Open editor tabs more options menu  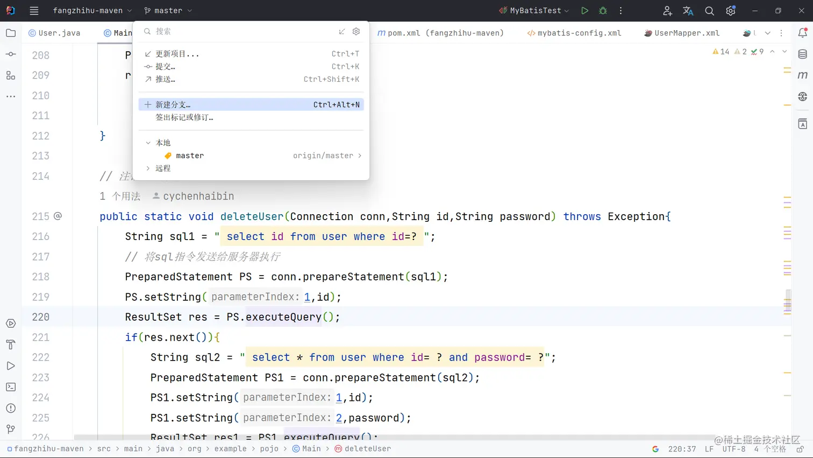point(781,33)
